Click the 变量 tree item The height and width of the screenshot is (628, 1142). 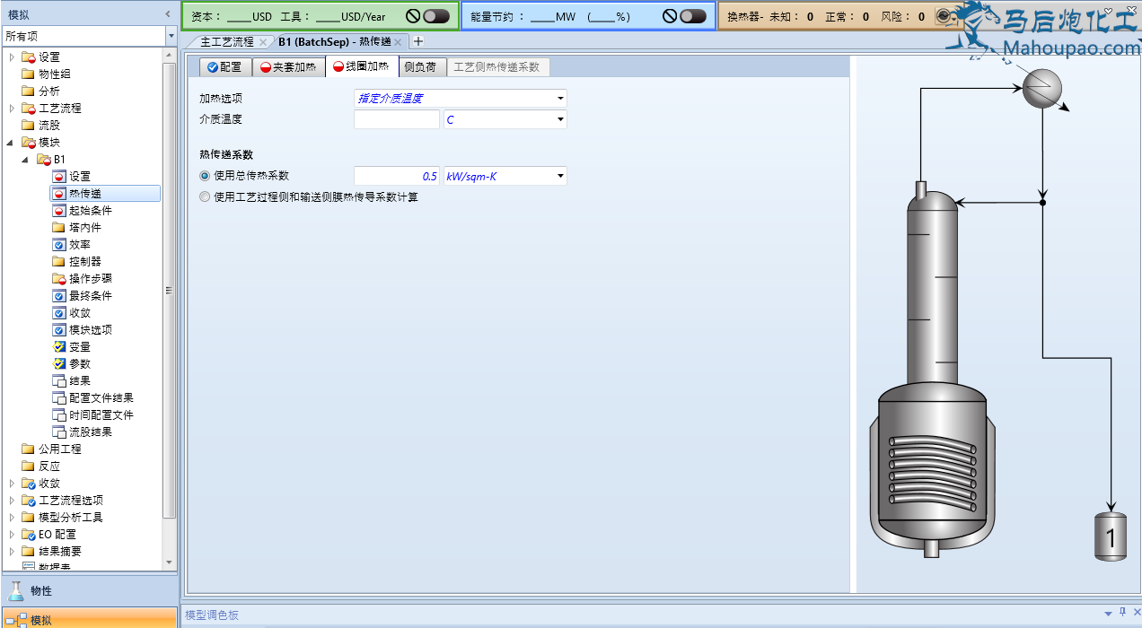pos(79,347)
